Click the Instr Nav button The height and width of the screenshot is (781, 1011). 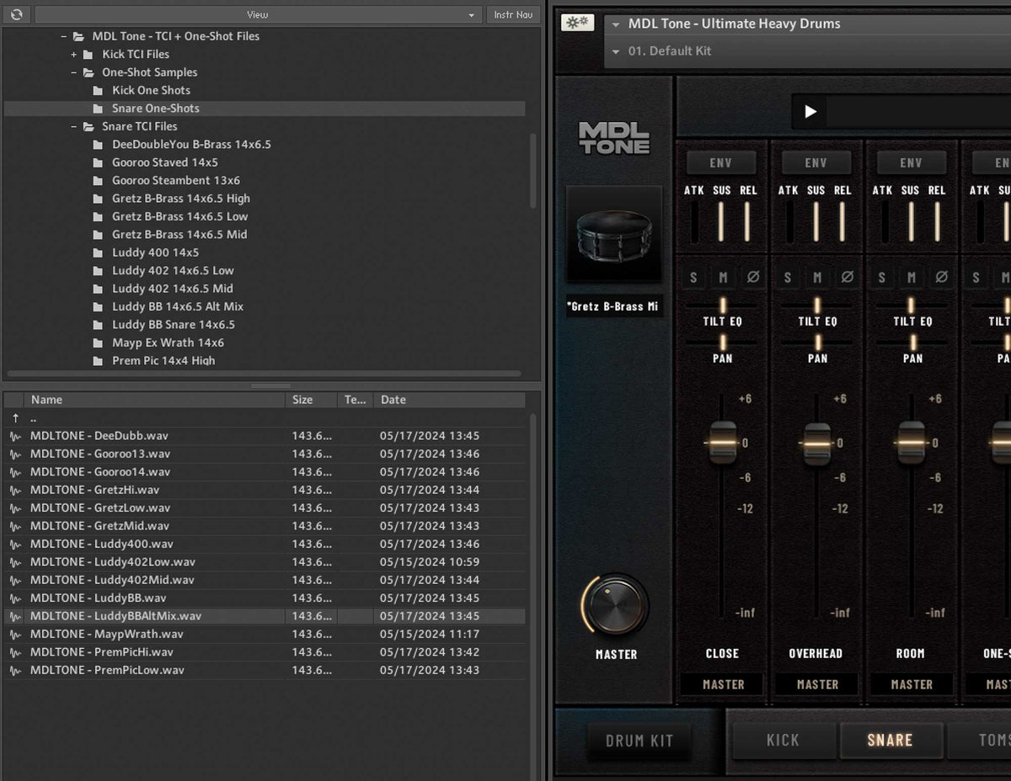(513, 14)
